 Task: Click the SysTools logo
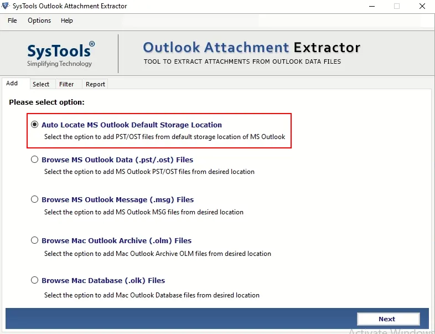tap(61, 54)
